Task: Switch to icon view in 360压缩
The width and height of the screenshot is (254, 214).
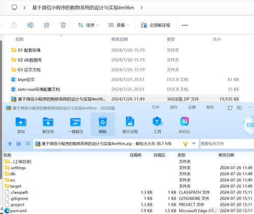Action: pos(19,144)
